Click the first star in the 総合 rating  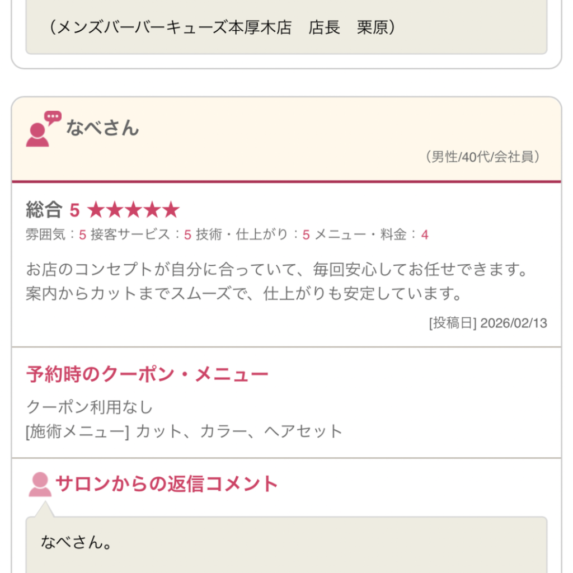96,210
